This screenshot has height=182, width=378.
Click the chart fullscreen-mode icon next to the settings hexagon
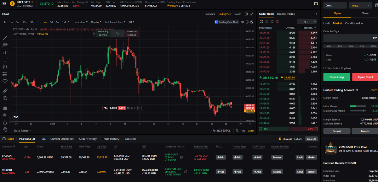tap(252, 22)
